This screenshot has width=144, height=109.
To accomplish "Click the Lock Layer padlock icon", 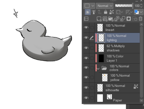I will (x=106, y=12).
